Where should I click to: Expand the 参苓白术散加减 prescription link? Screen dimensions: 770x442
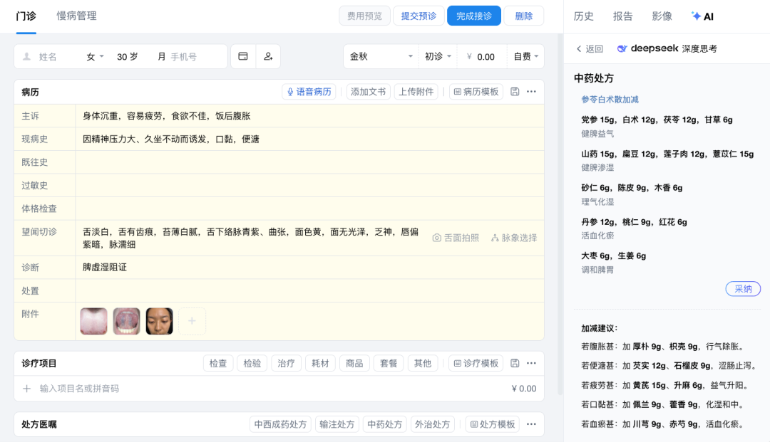pyautogui.click(x=612, y=100)
